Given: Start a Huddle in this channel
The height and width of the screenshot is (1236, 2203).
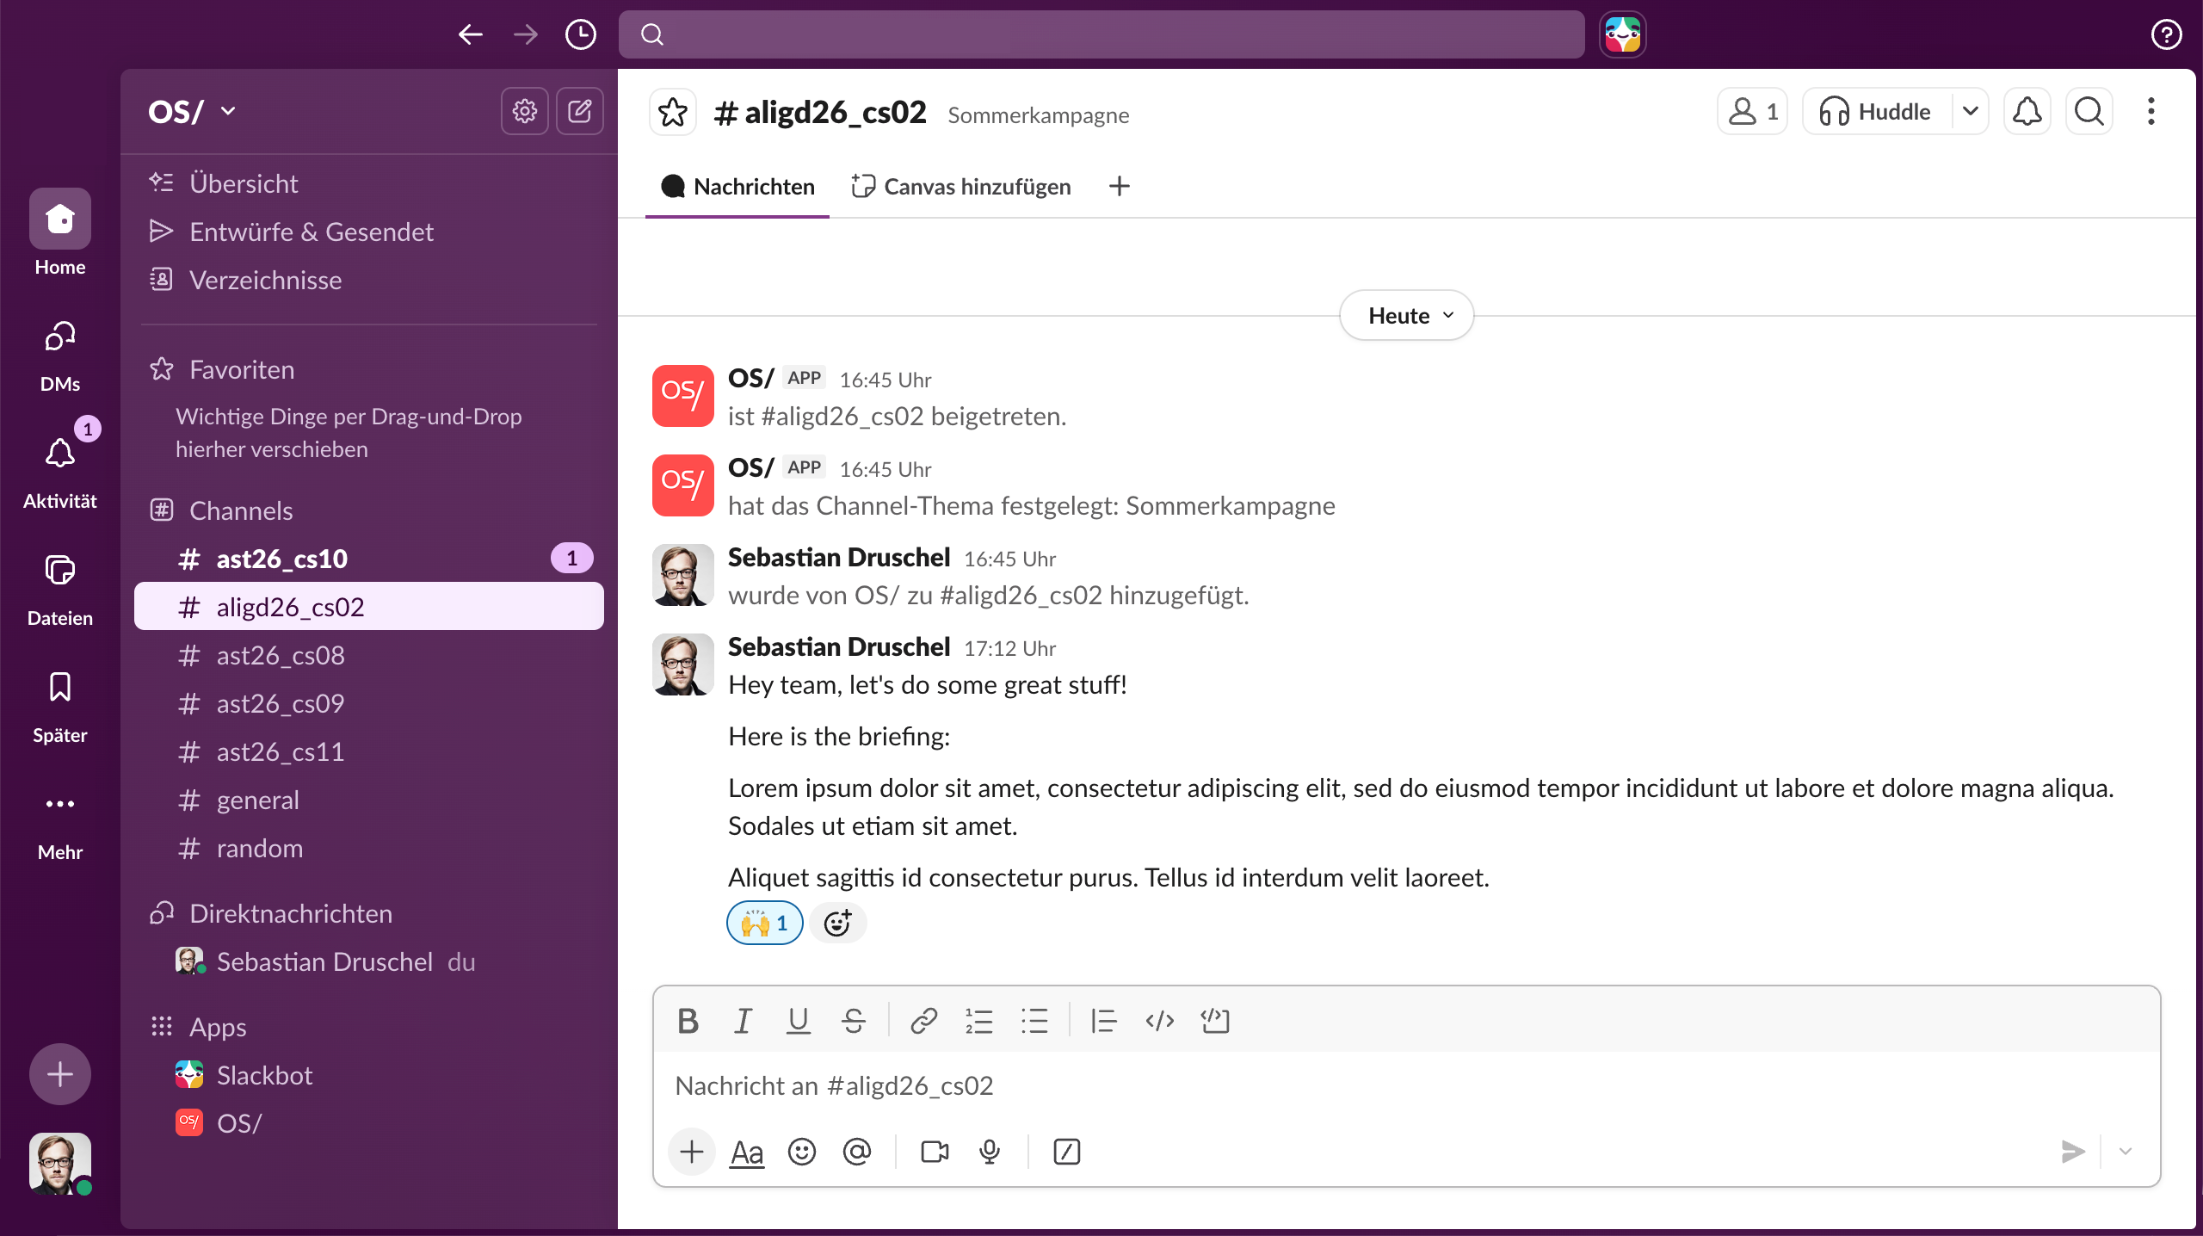Looking at the screenshot, I should [x=1876, y=112].
